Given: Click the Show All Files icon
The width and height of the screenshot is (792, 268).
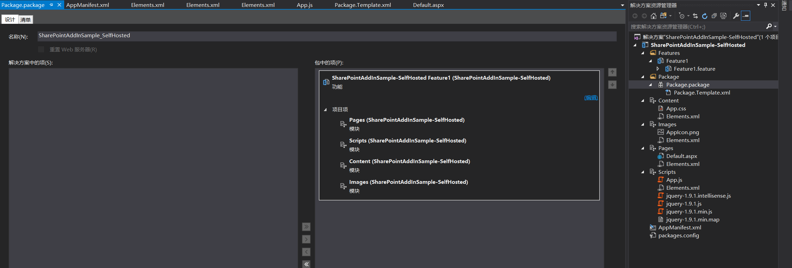Looking at the screenshot, I should [x=724, y=16].
